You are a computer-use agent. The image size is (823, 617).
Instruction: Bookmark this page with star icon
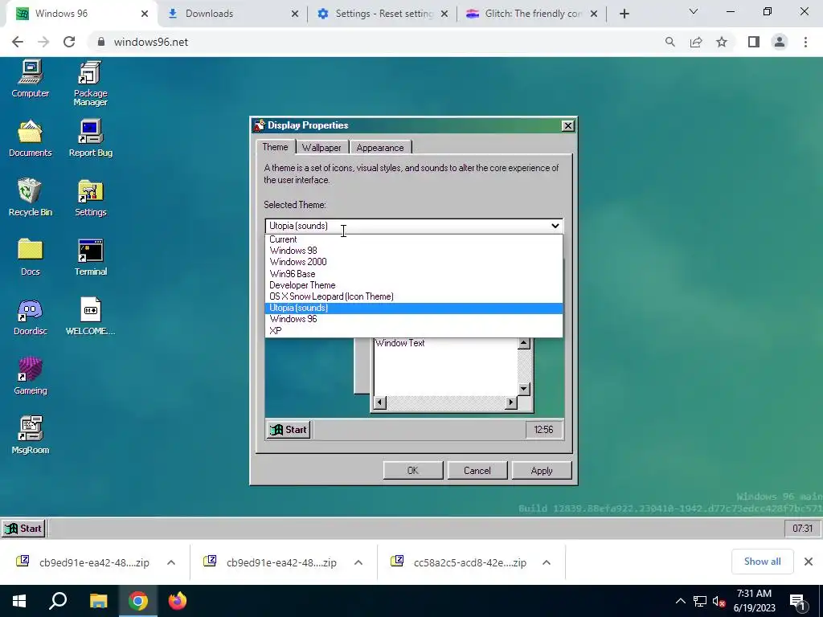pos(722,42)
